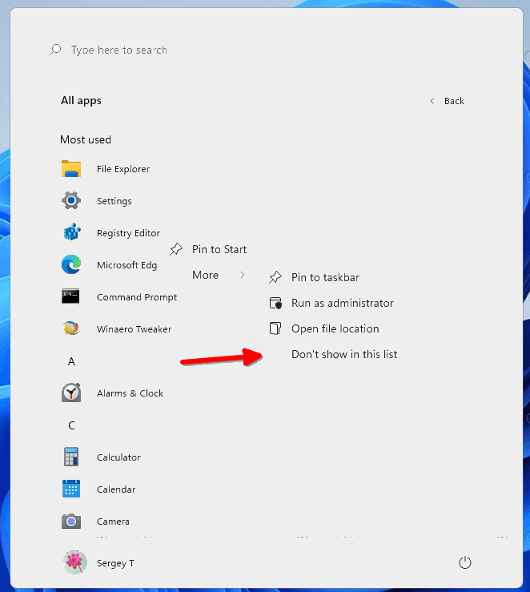Launch the Calculator app icon

pos(71,457)
